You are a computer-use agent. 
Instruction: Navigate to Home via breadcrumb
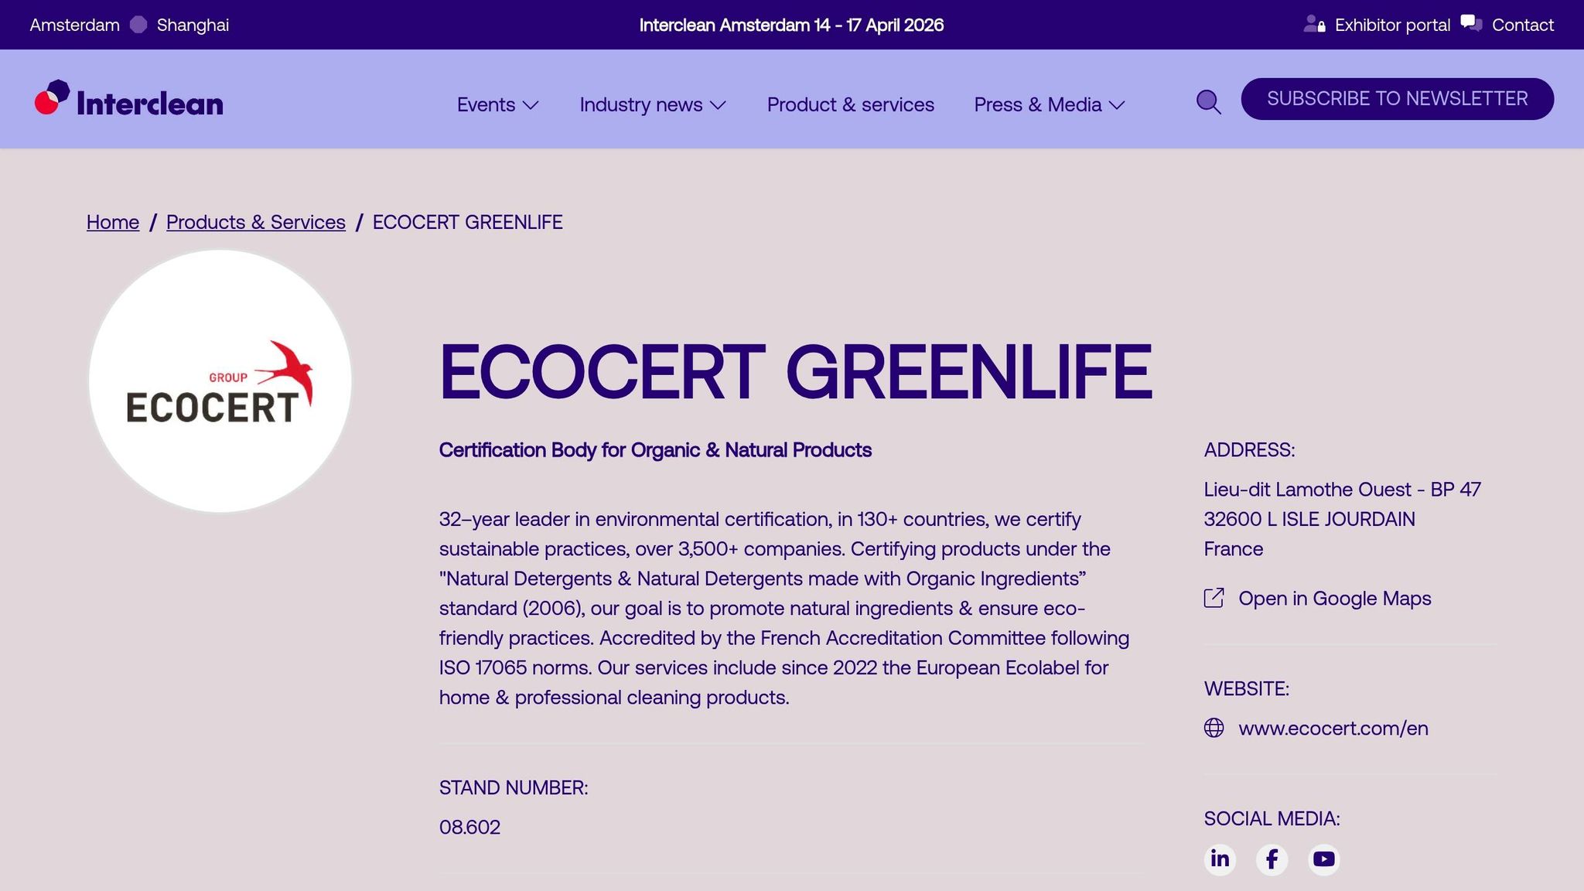(112, 222)
